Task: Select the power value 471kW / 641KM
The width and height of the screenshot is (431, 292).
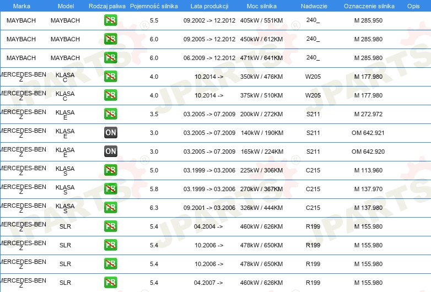Action: (261, 58)
